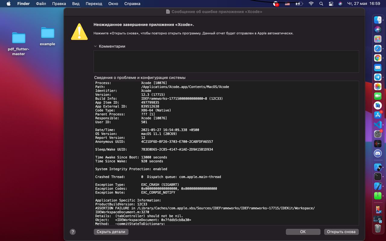
Task: Open iOS Simulator icon in Dock
Action: (378, 167)
